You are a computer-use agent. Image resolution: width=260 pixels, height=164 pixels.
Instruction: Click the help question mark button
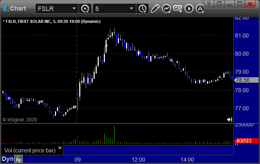point(209,4)
